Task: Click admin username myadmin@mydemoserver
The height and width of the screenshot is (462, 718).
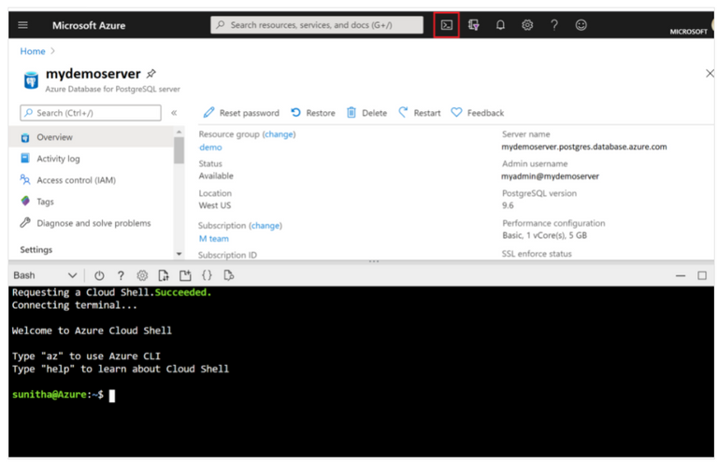Action: [550, 176]
